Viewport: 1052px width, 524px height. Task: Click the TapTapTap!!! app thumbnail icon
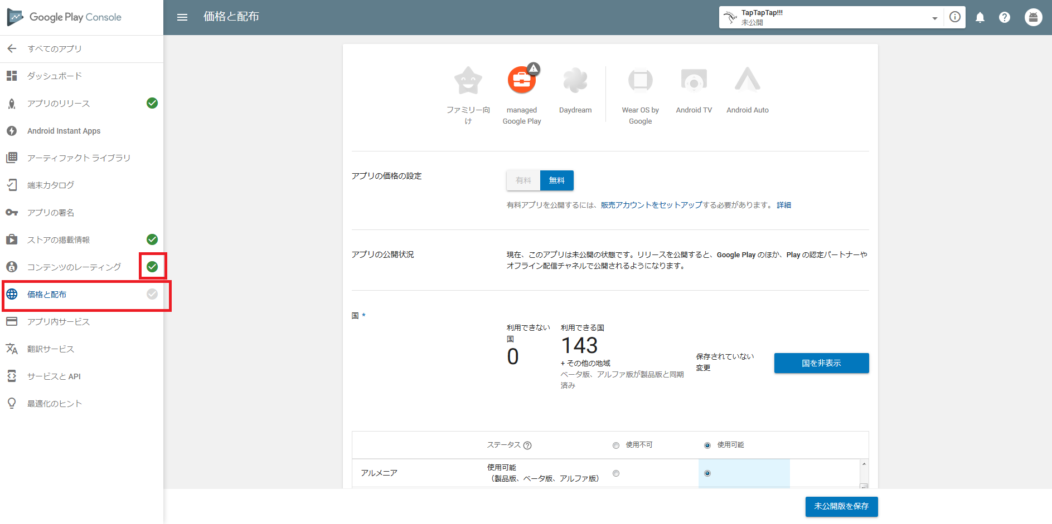point(730,17)
